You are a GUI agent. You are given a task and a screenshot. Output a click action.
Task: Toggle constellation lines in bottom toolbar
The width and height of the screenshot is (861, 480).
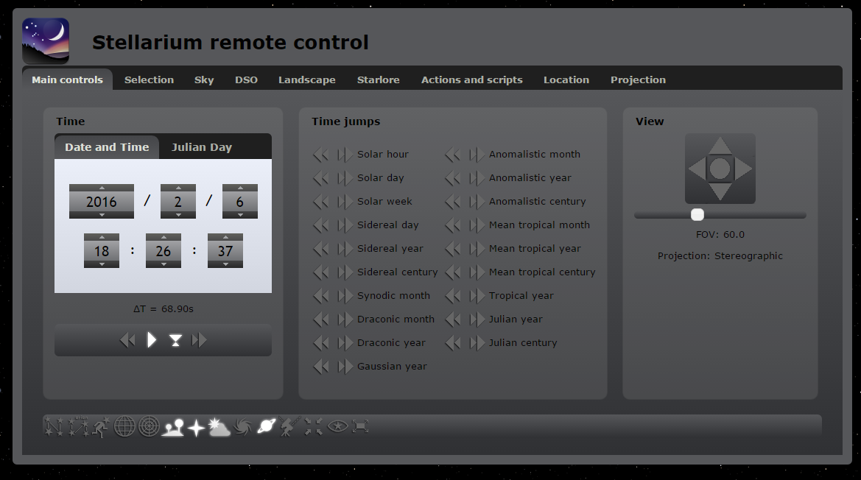[54, 426]
